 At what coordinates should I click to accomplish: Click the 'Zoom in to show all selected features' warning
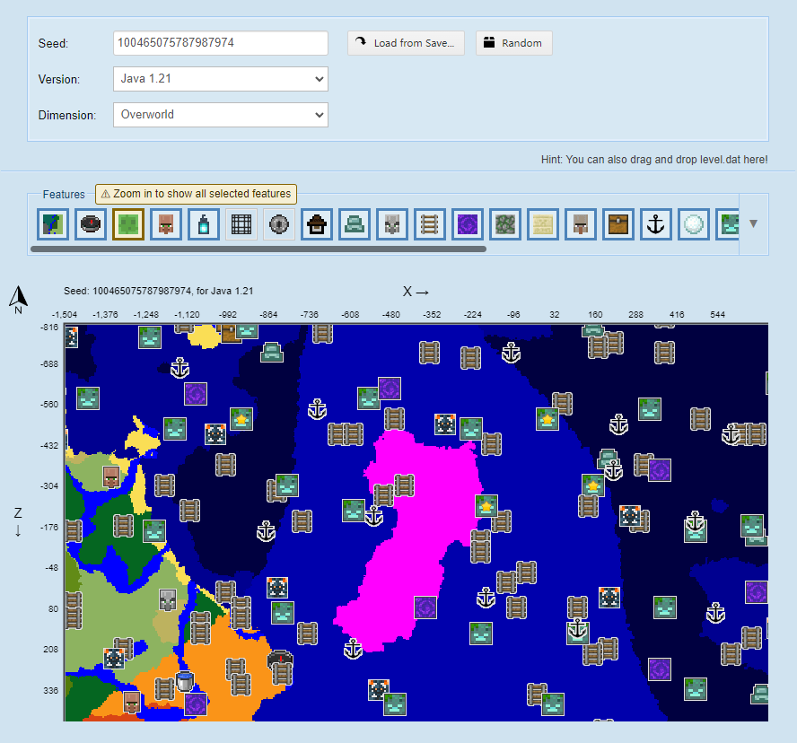coord(197,194)
